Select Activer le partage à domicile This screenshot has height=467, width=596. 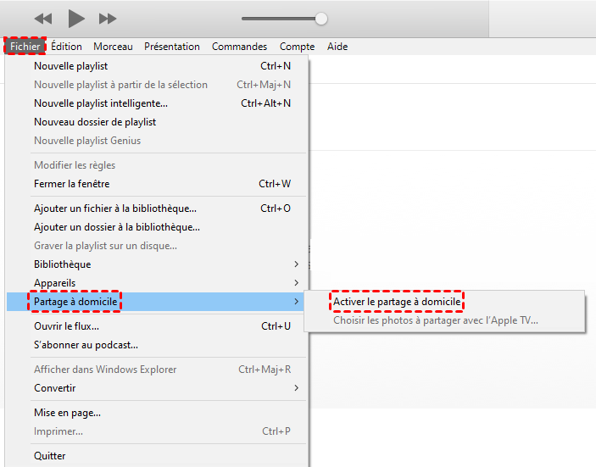click(x=397, y=302)
